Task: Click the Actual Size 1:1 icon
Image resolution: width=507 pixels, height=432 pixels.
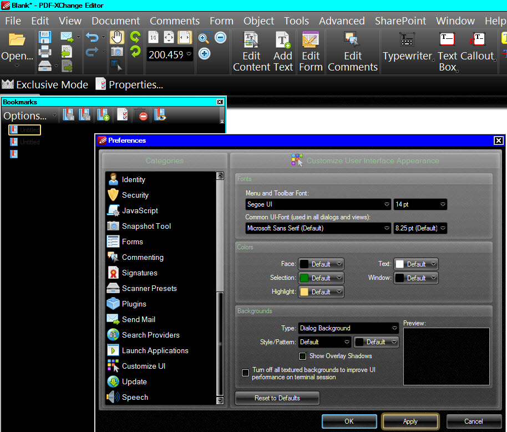Action: point(153,37)
